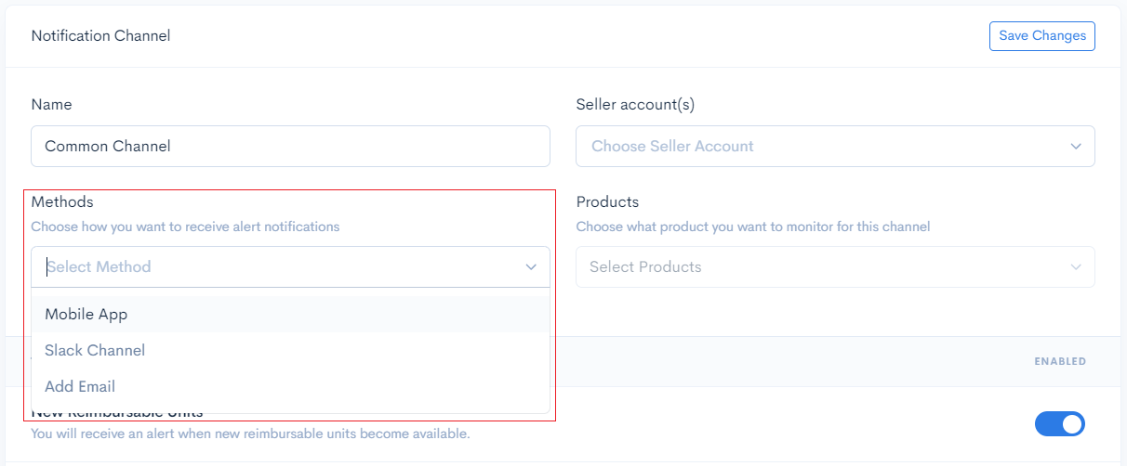Click the Notification Channel heading
Viewport: 1127px width, 466px height.
point(100,35)
